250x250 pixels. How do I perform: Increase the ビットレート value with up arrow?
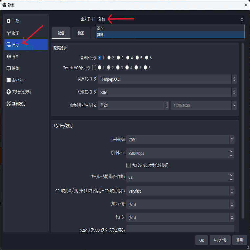coord(231,151)
